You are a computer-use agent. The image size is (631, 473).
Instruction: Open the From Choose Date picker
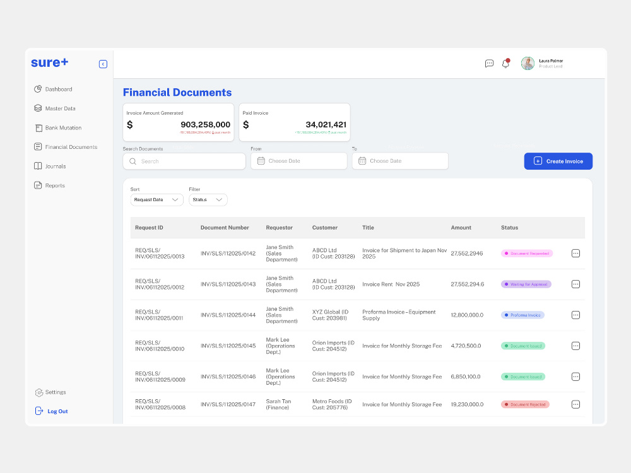298,161
